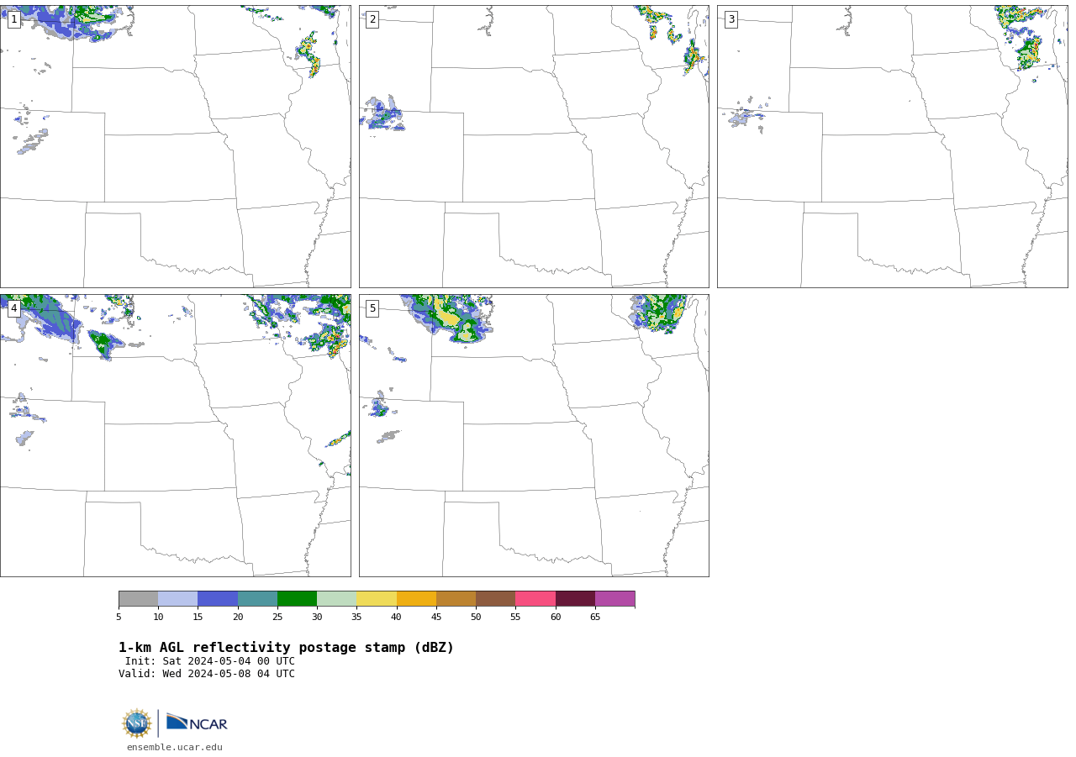
Task: Click the panel label number 3
Action: 731,19
